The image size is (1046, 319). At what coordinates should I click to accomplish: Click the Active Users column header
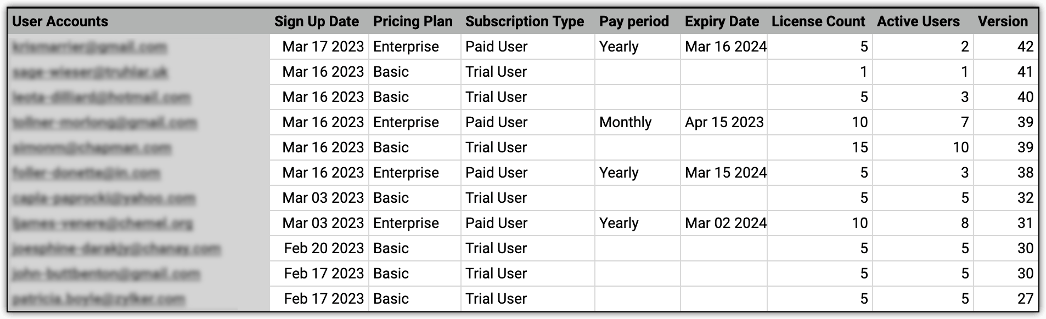click(918, 21)
